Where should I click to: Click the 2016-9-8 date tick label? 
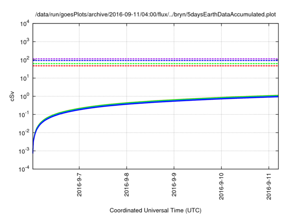127,185
